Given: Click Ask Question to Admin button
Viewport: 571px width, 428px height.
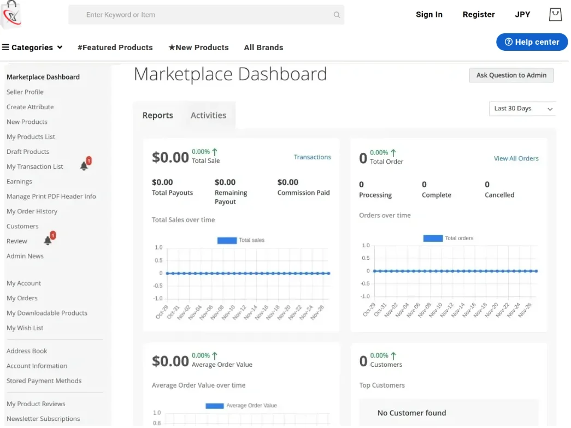Looking at the screenshot, I should click(x=511, y=75).
